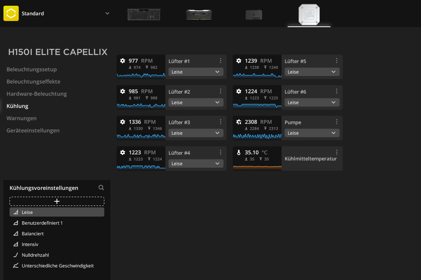Click the Pumpe RPM graph
This screenshot has width=421, height=280.
point(257,136)
